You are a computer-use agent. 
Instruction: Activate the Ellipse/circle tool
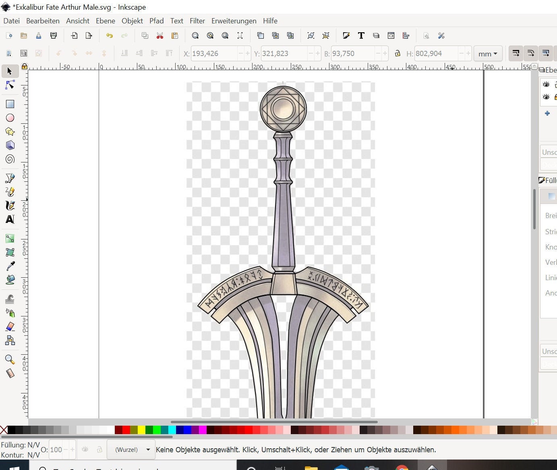(10, 118)
